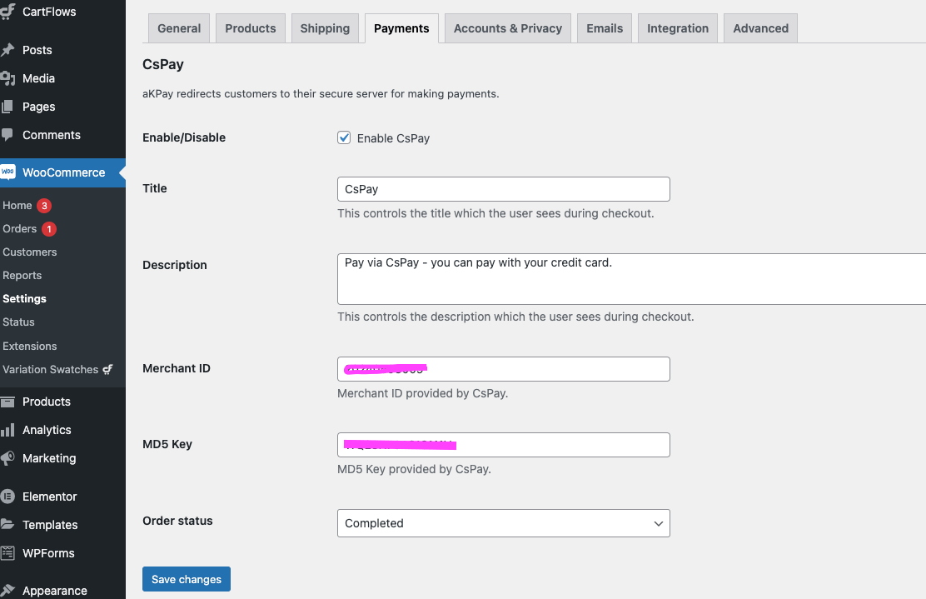The width and height of the screenshot is (926, 599).
Task: Open the Emails settings tab
Action: (x=605, y=28)
